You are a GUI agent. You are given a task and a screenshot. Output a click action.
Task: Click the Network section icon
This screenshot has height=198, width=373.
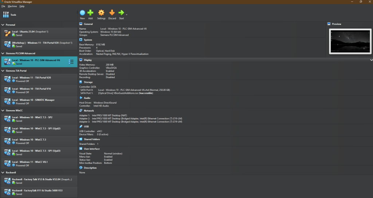tap(81, 110)
